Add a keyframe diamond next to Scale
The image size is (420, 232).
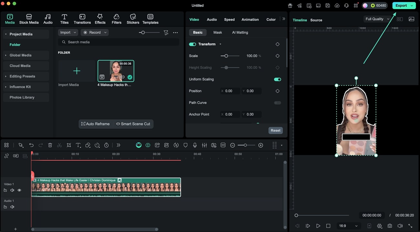[x=277, y=55]
